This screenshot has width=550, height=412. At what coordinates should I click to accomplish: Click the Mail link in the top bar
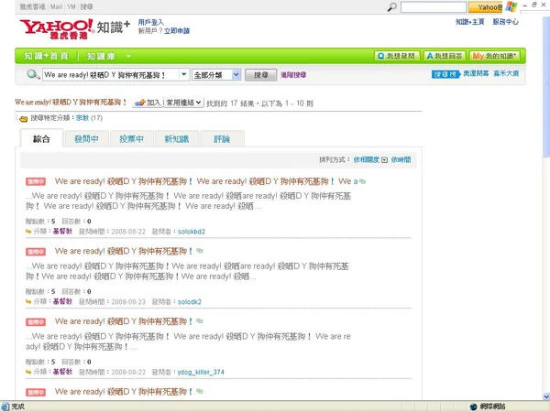56,6
